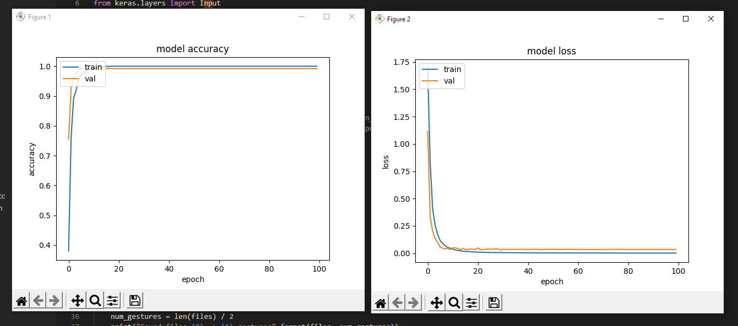738x326 pixels.
Task: Click matplotlib icon in Figure 2 title bar
Action: pos(380,19)
